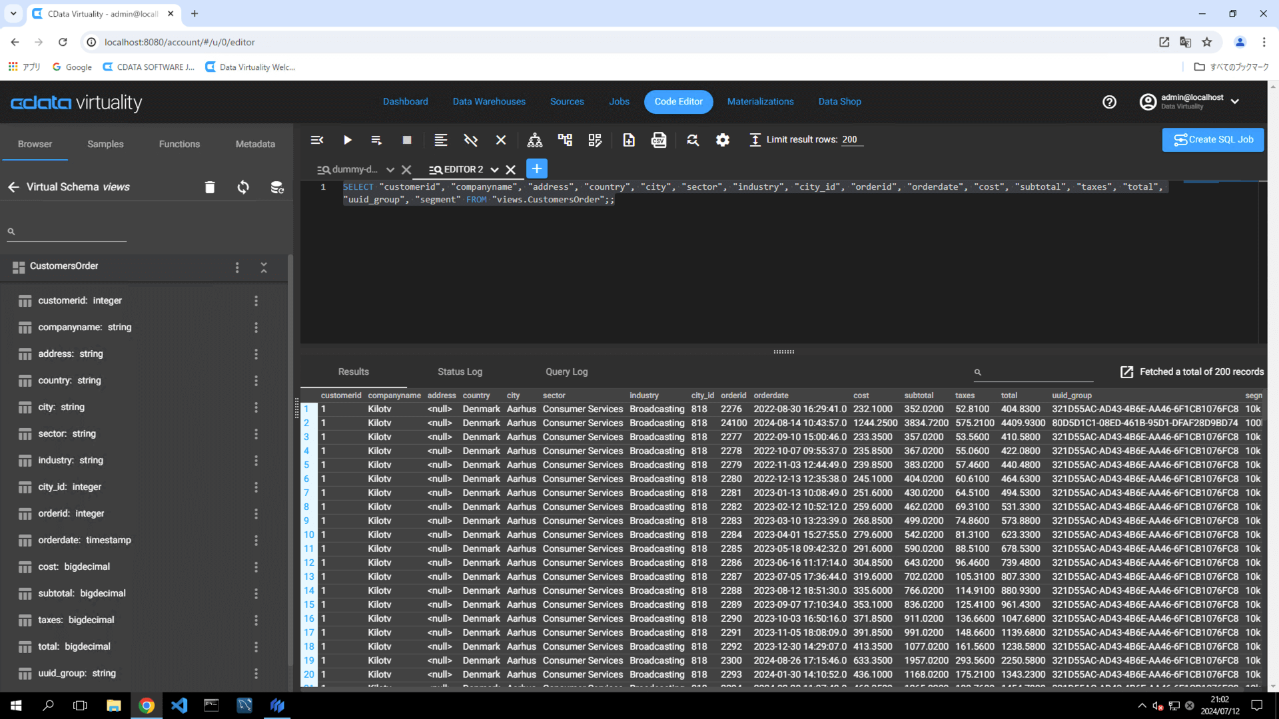Viewport: 1279px width, 719px height.
Task: Go back from Virtual Schema views
Action: pos(13,187)
